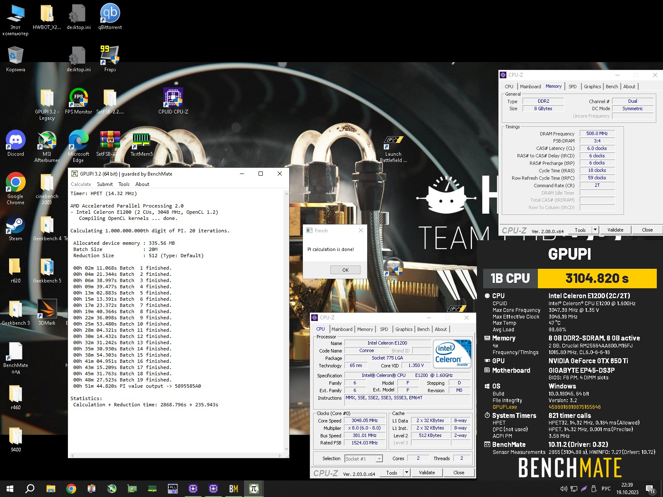
Task: Launch Battlefield from the desktop shortcut
Action: 393,149
